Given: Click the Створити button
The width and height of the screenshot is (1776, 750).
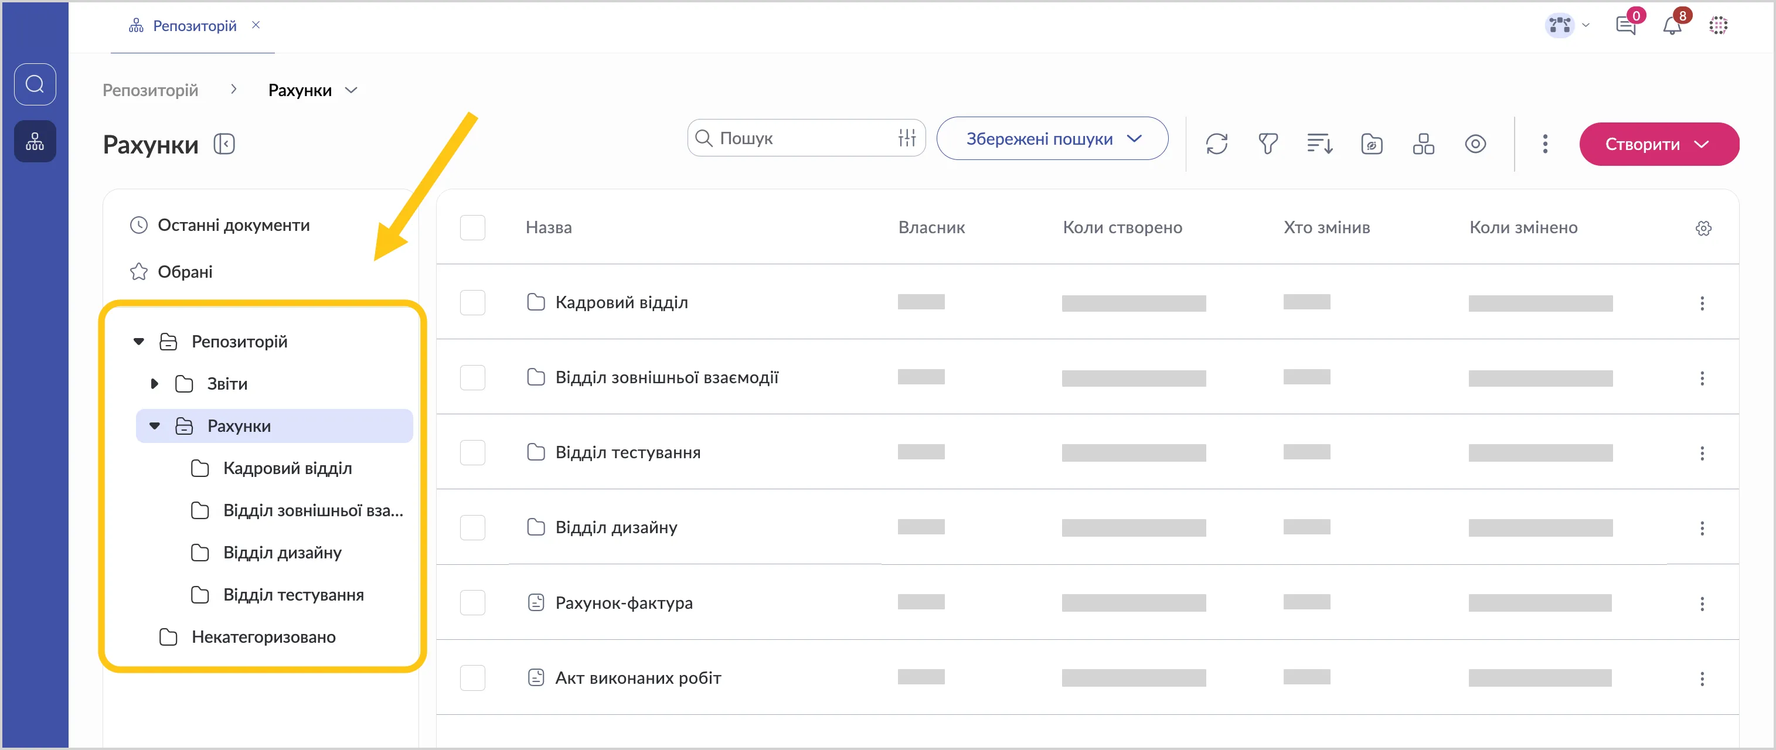Looking at the screenshot, I should [x=1658, y=144].
